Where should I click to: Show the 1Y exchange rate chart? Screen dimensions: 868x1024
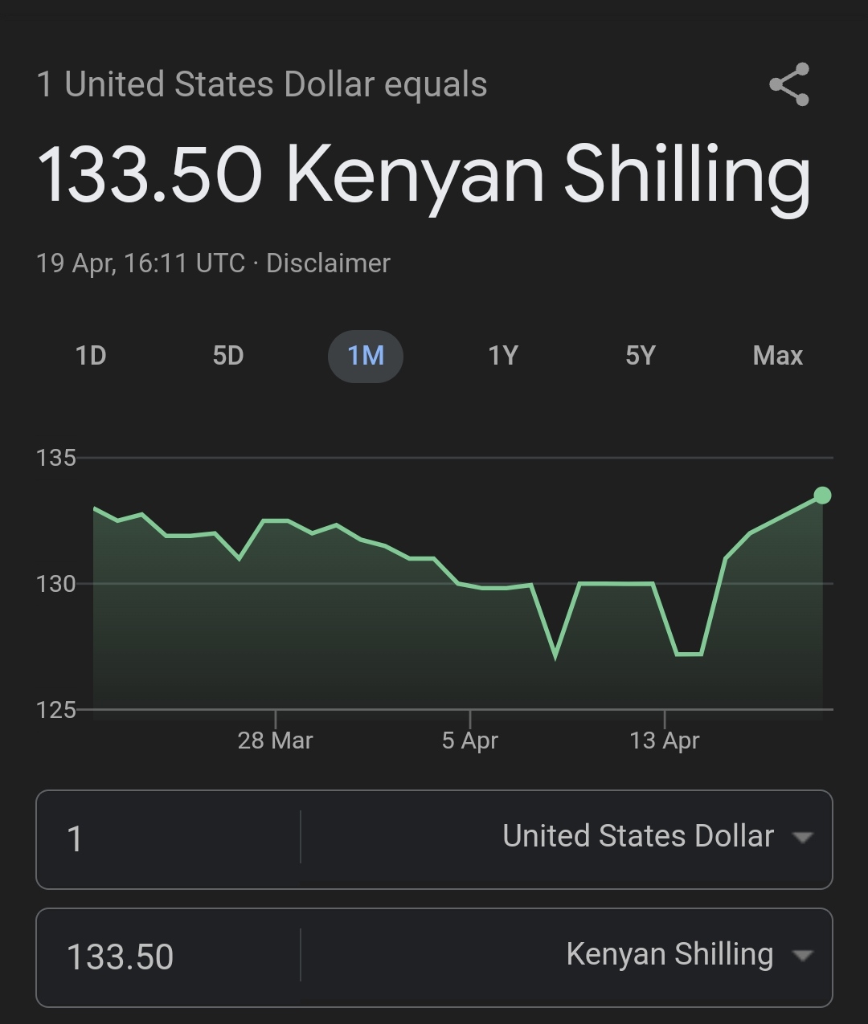pos(503,356)
